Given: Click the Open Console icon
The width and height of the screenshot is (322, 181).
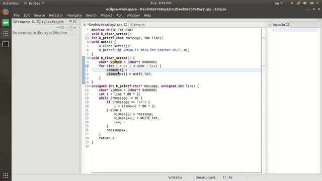Looking at the screenshot, I should click(70, 28).
